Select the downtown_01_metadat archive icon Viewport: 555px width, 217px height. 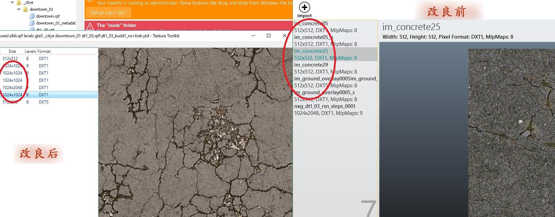tap(32, 23)
